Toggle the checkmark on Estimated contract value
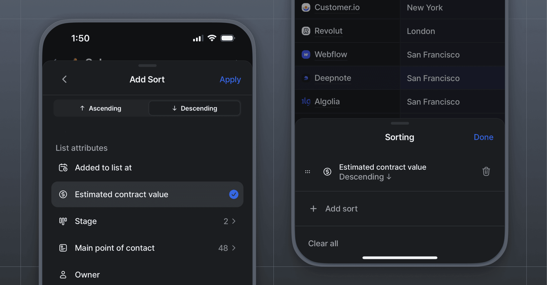Viewport: 547px width, 285px height. click(x=233, y=194)
